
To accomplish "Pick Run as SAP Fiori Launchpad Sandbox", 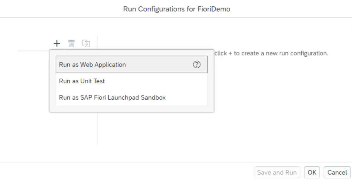I will pos(112,98).
